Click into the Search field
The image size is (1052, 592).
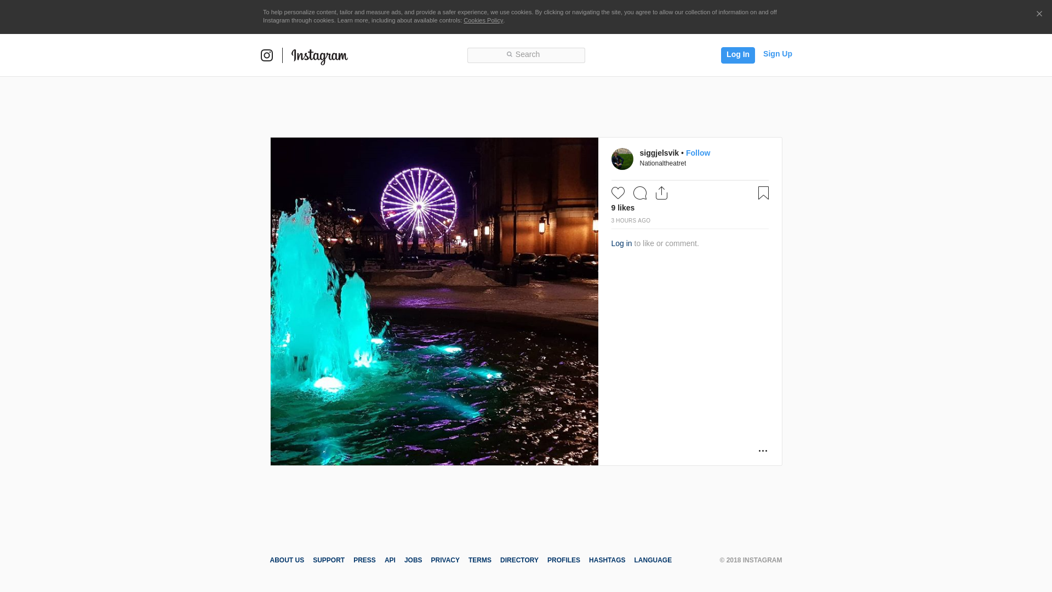[526, 55]
